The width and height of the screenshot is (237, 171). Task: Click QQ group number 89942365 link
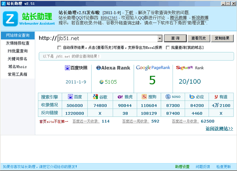click(109, 18)
